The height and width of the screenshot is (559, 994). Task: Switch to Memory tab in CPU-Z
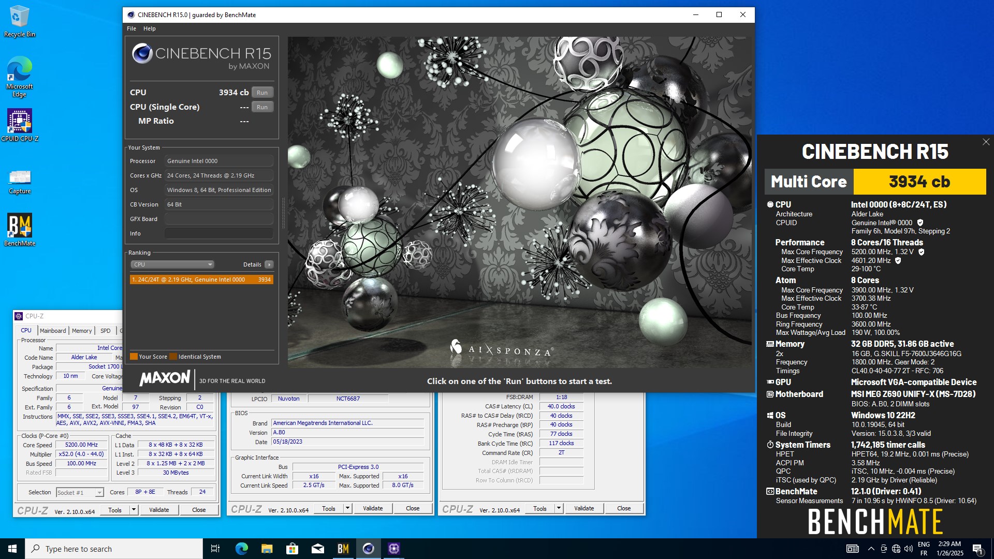[x=82, y=331]
